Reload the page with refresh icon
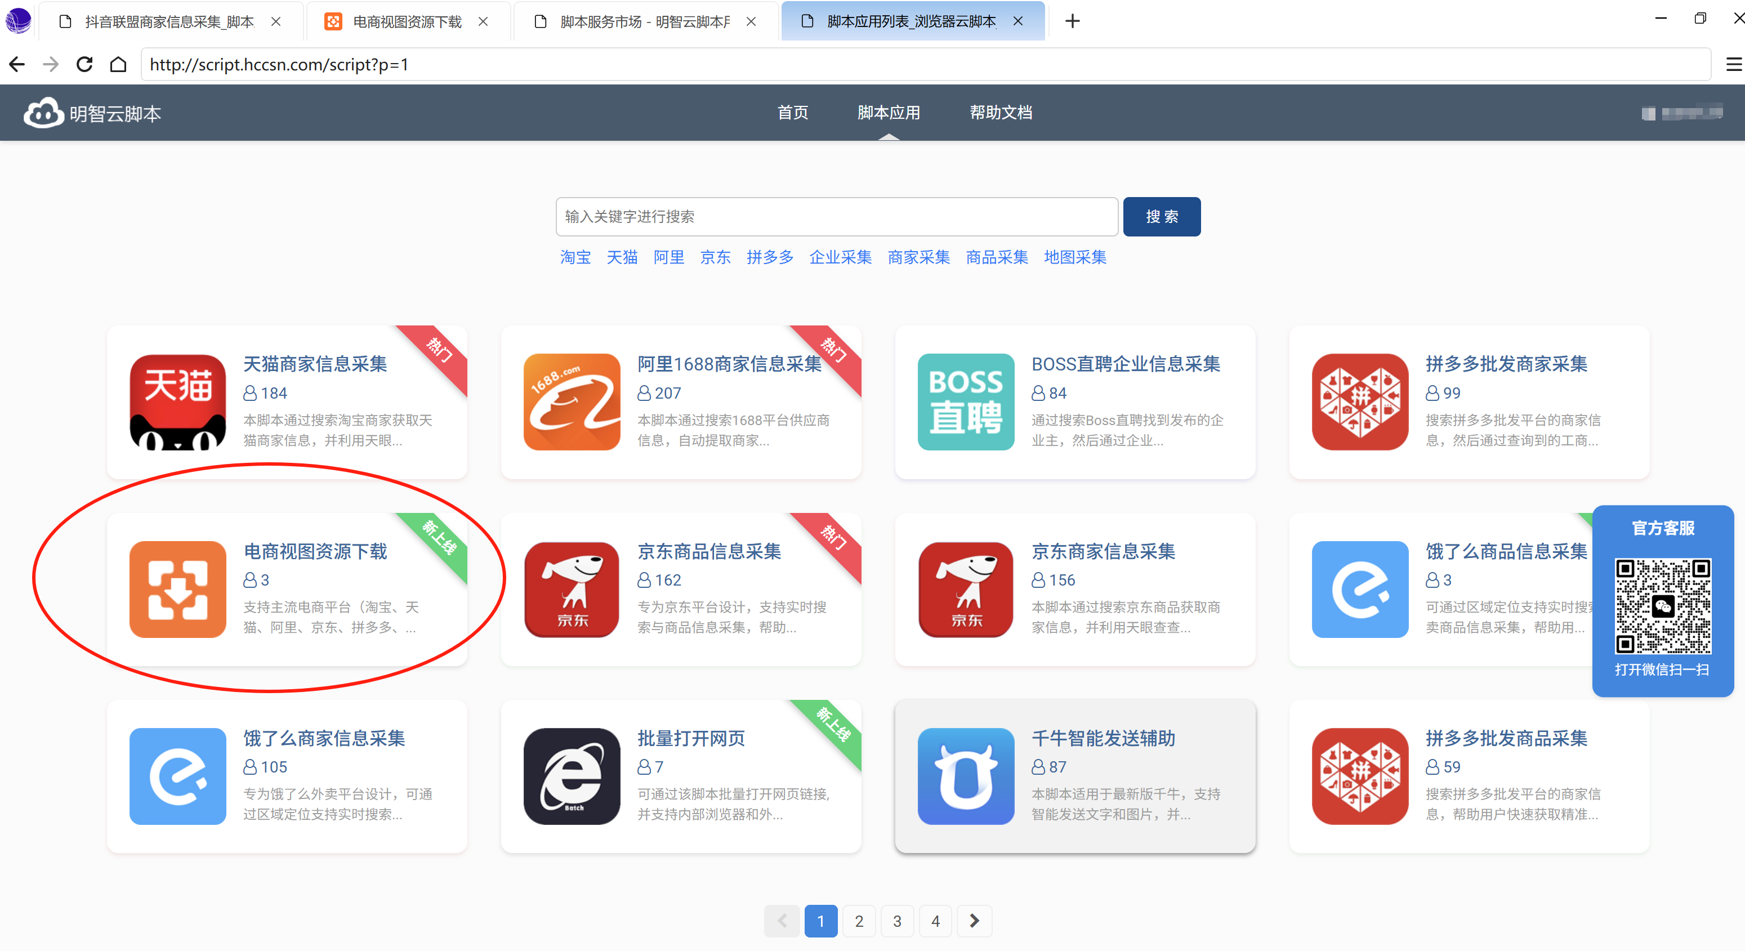This screenshot has width=1745, height=951. click(84, 64)
